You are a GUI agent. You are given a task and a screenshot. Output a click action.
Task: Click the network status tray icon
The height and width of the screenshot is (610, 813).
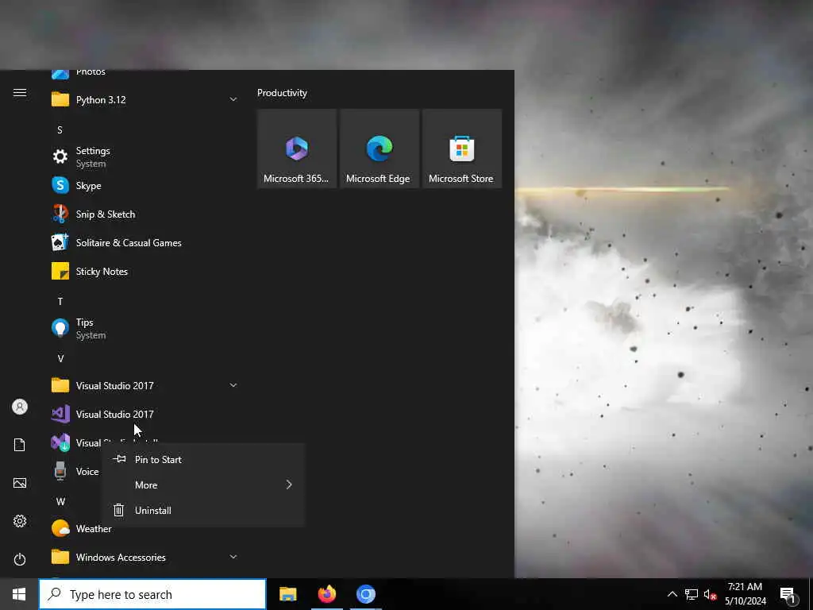click(x=692, y=594)
